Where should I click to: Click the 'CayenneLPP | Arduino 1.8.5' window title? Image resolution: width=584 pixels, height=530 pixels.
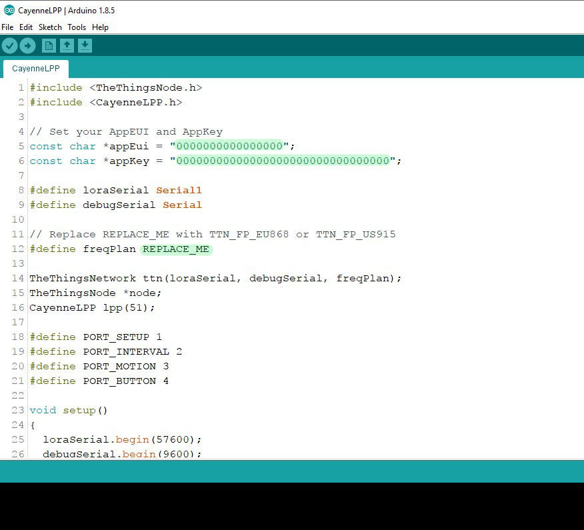pos(66,11)
